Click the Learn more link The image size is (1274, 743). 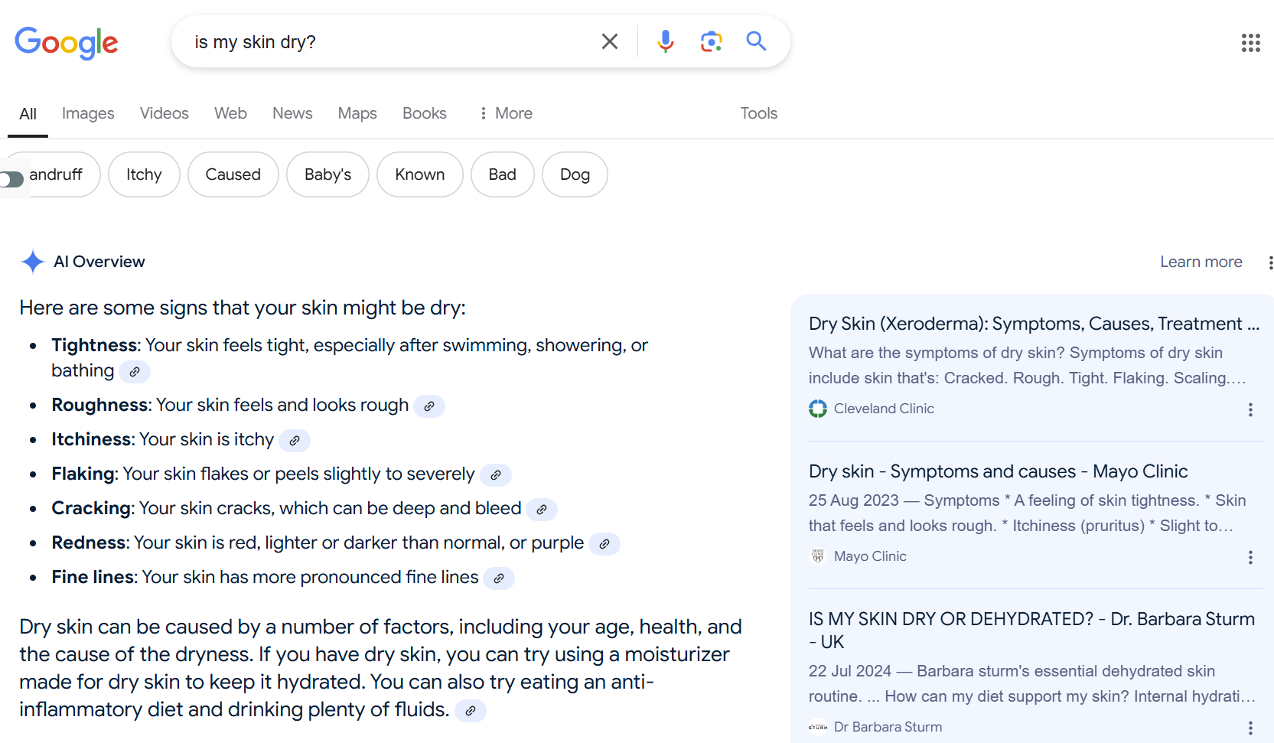[x=1201, y=262]
